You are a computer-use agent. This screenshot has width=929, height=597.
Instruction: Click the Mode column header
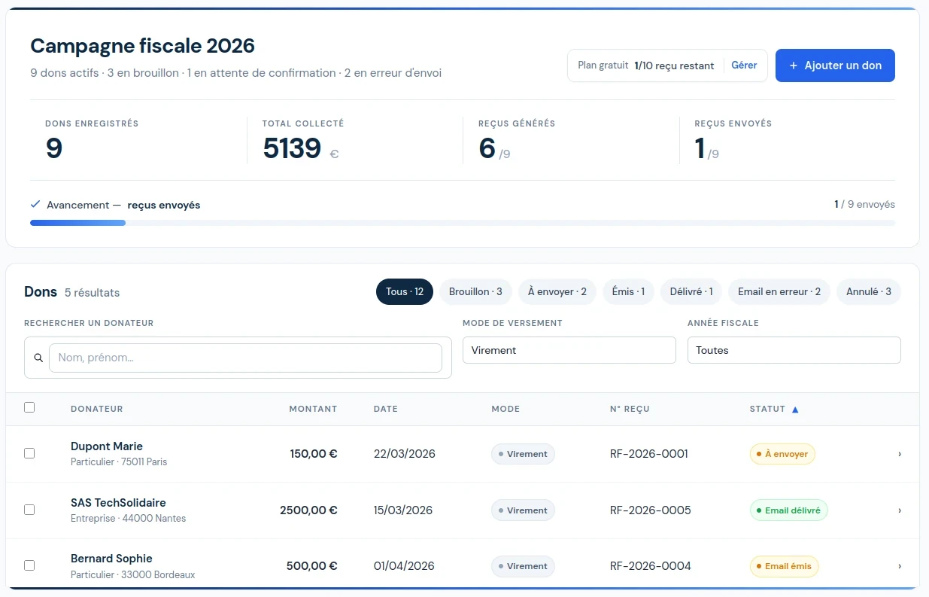[x=505, y=409]
